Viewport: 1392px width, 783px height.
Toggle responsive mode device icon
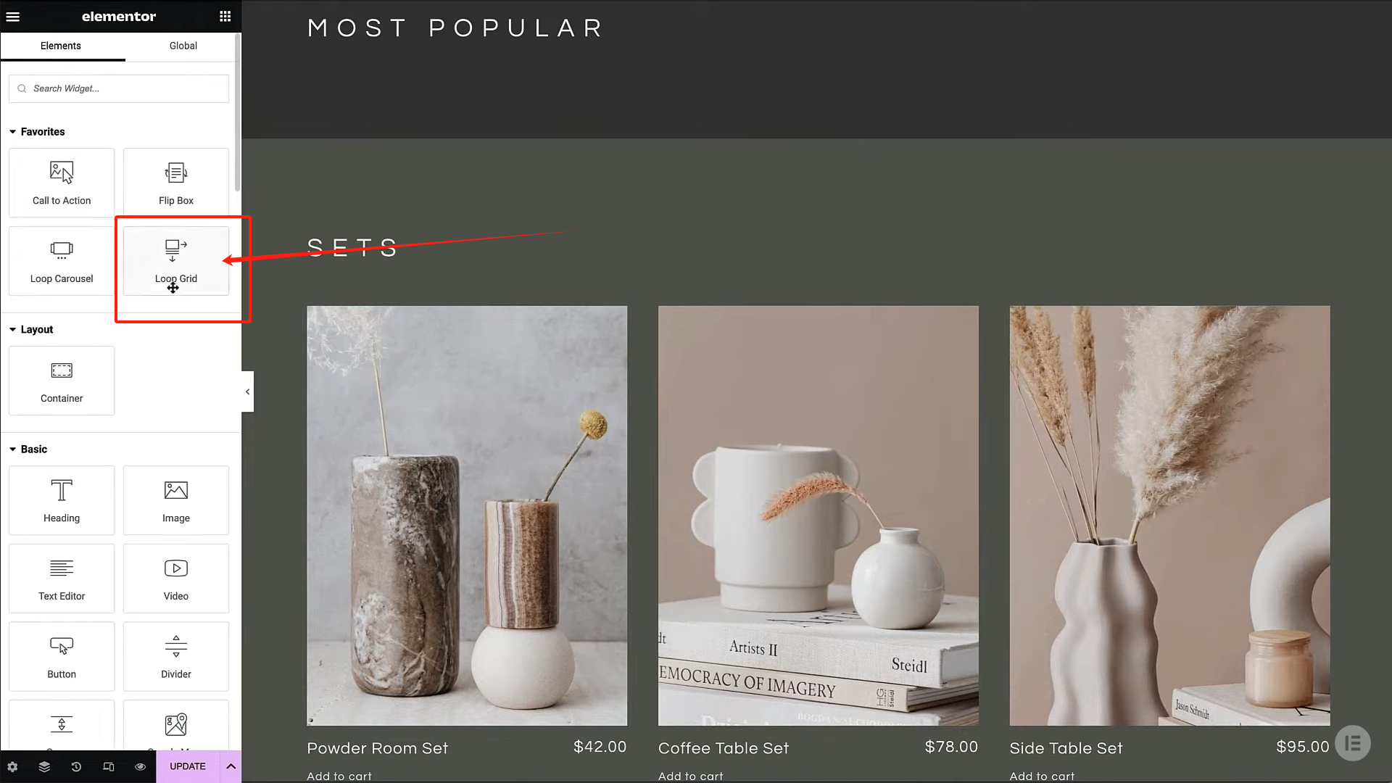coord(108,766)
